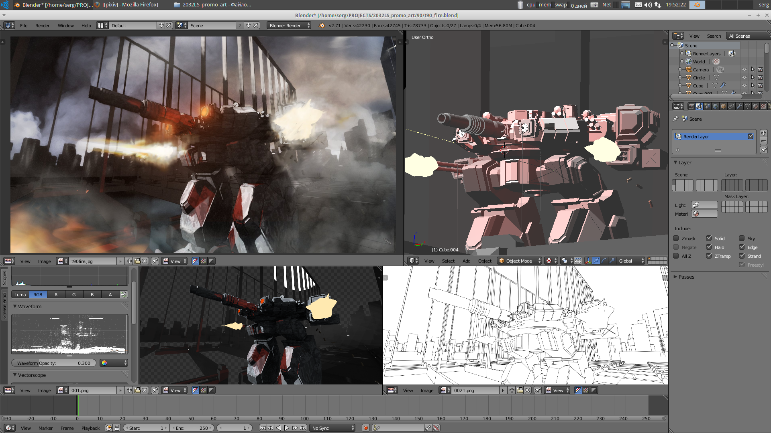Viewport: 771px width, 433px height.
Task: Open the Object properties tab
Action: click(723, 106)
